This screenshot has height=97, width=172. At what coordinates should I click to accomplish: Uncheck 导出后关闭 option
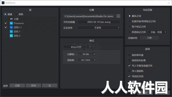click(x=130, y=76)
